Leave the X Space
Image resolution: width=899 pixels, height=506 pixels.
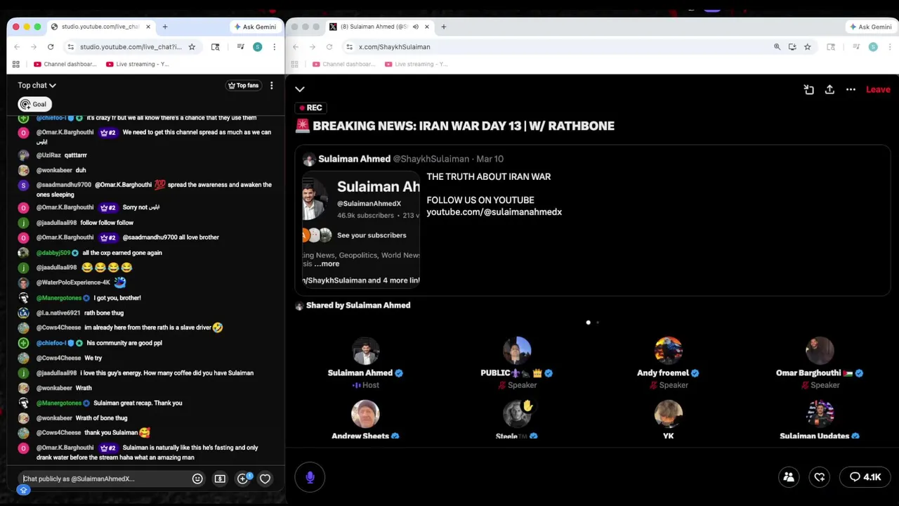tap(878, 89)
